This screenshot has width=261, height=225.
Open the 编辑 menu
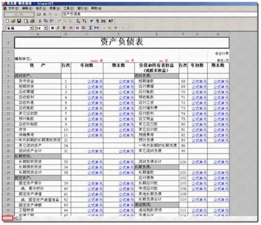tap(27, 8)
